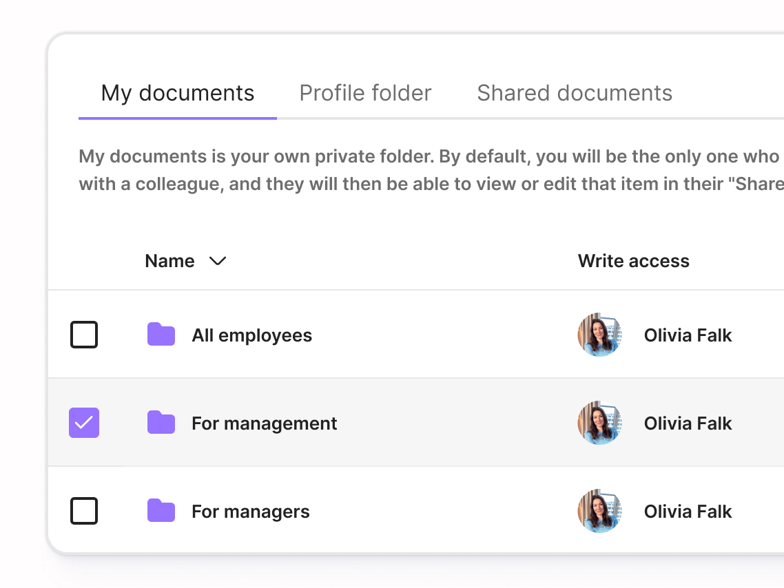The image size is (784, 588).
Task: Click Olivia Falk's avatar in For management row
Action: pyautogui.click(x=599, y=423)
